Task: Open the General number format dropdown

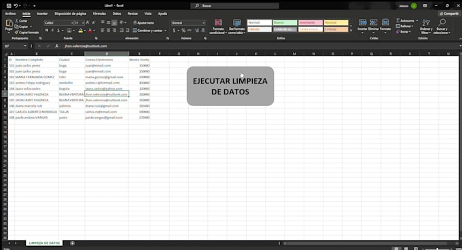Action: pos(203,22)
